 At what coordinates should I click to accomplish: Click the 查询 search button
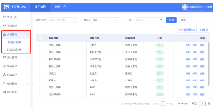(171, 20)
